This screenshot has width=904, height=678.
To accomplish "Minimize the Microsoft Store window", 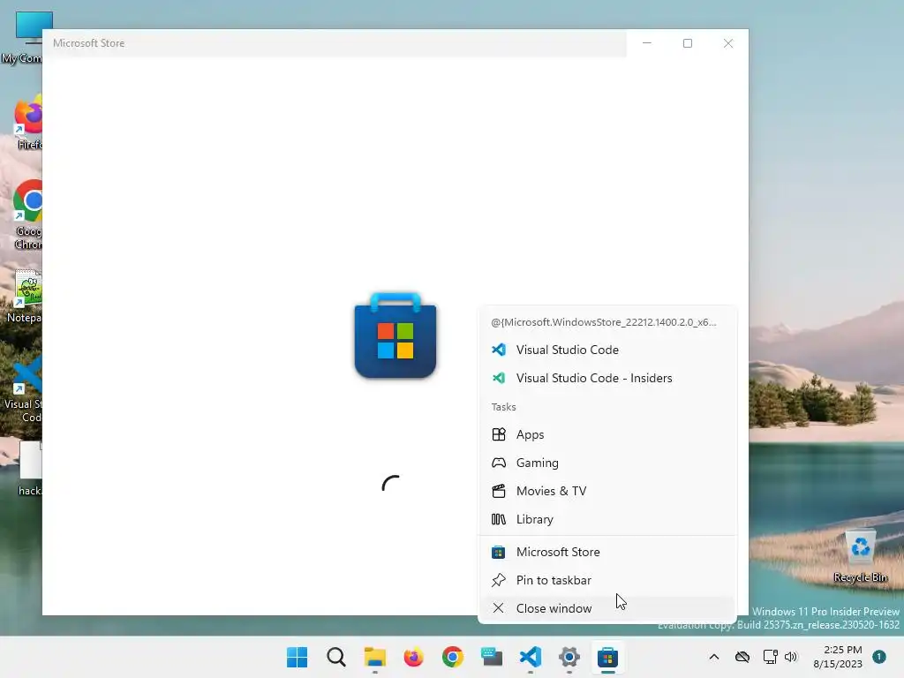I will [647, 43].
